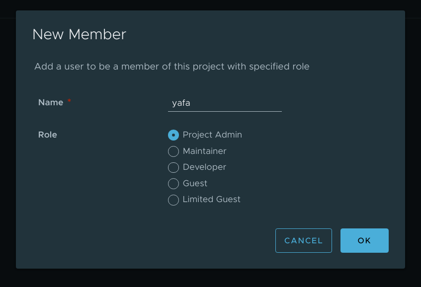The width and height of the screenshot is (421, 287).
Task: Click the dialog description about adding a user
Action: (x=172, y=67)
